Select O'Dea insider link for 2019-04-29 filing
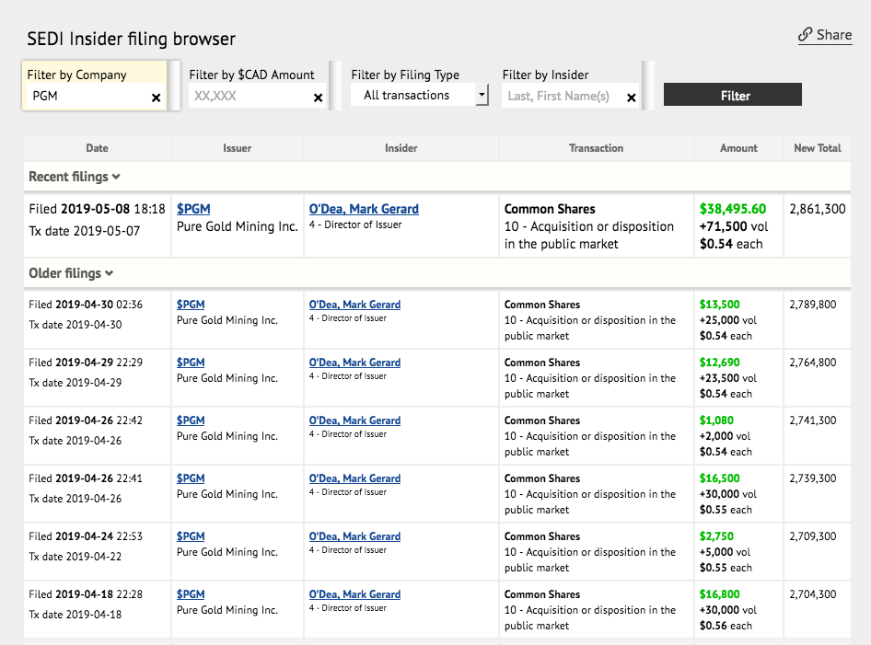The width and height of the screenshot is (871, 645). click(x=354, y=363)
